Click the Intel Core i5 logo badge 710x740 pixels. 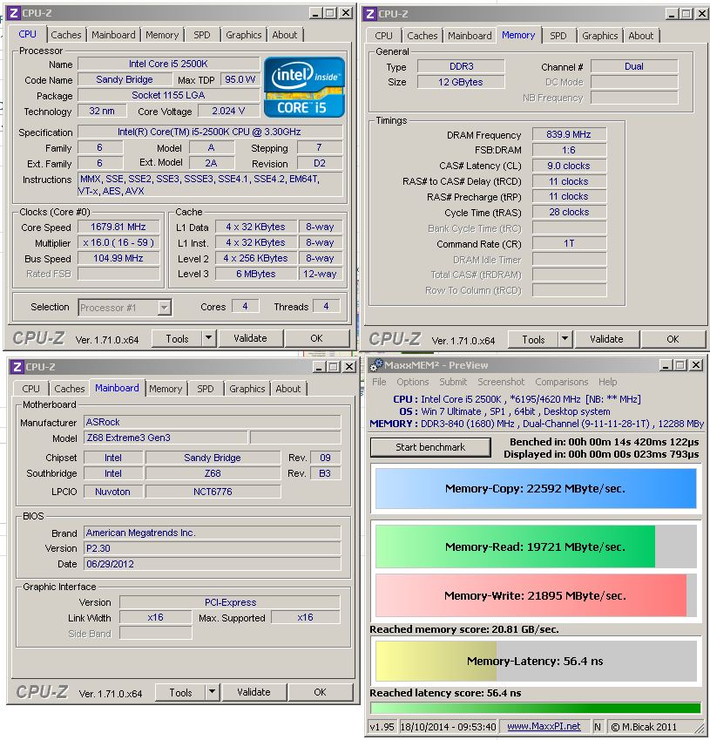pos(304,87)
